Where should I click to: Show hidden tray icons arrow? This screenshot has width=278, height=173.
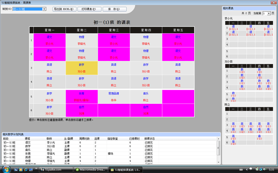(x=247, y=170)
